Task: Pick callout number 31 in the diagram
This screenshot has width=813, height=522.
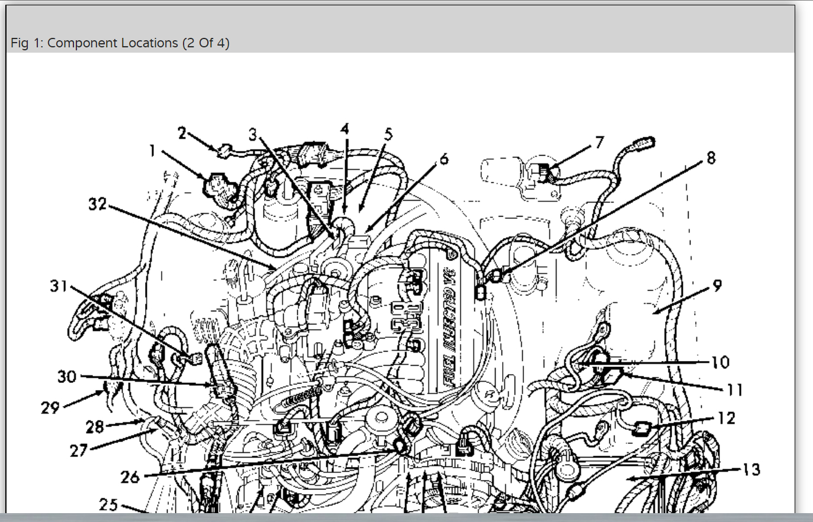Action: 59,286
